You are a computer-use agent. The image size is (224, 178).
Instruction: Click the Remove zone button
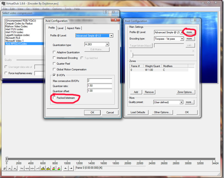pos(149,92)
